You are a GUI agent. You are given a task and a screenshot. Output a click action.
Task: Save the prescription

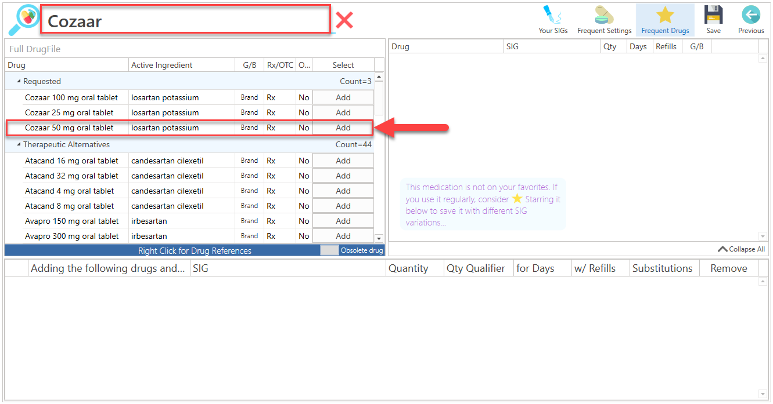[713, 20]
